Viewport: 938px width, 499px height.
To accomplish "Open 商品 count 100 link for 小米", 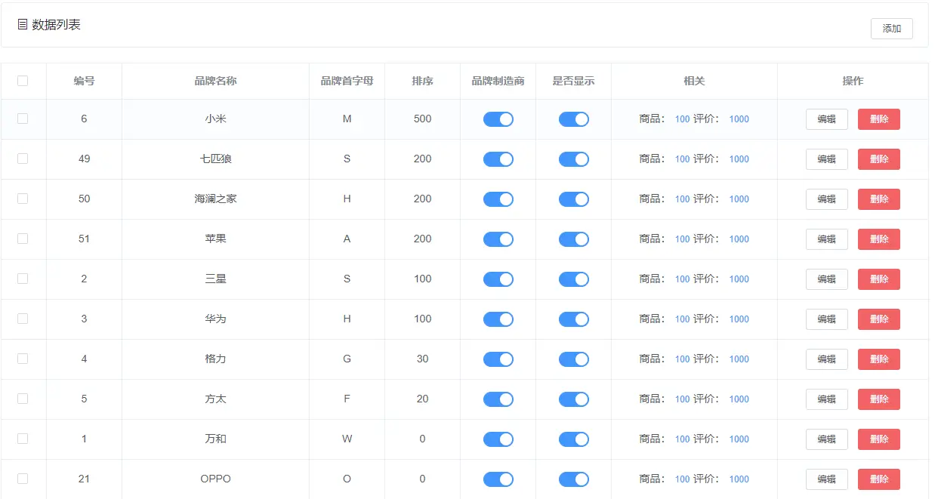I will (682, 119).
